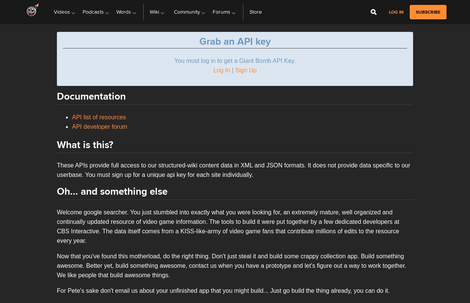Follow the Sign Up link
The width and height of the screenshot is (470, 303).
click(x=246, y=70)
